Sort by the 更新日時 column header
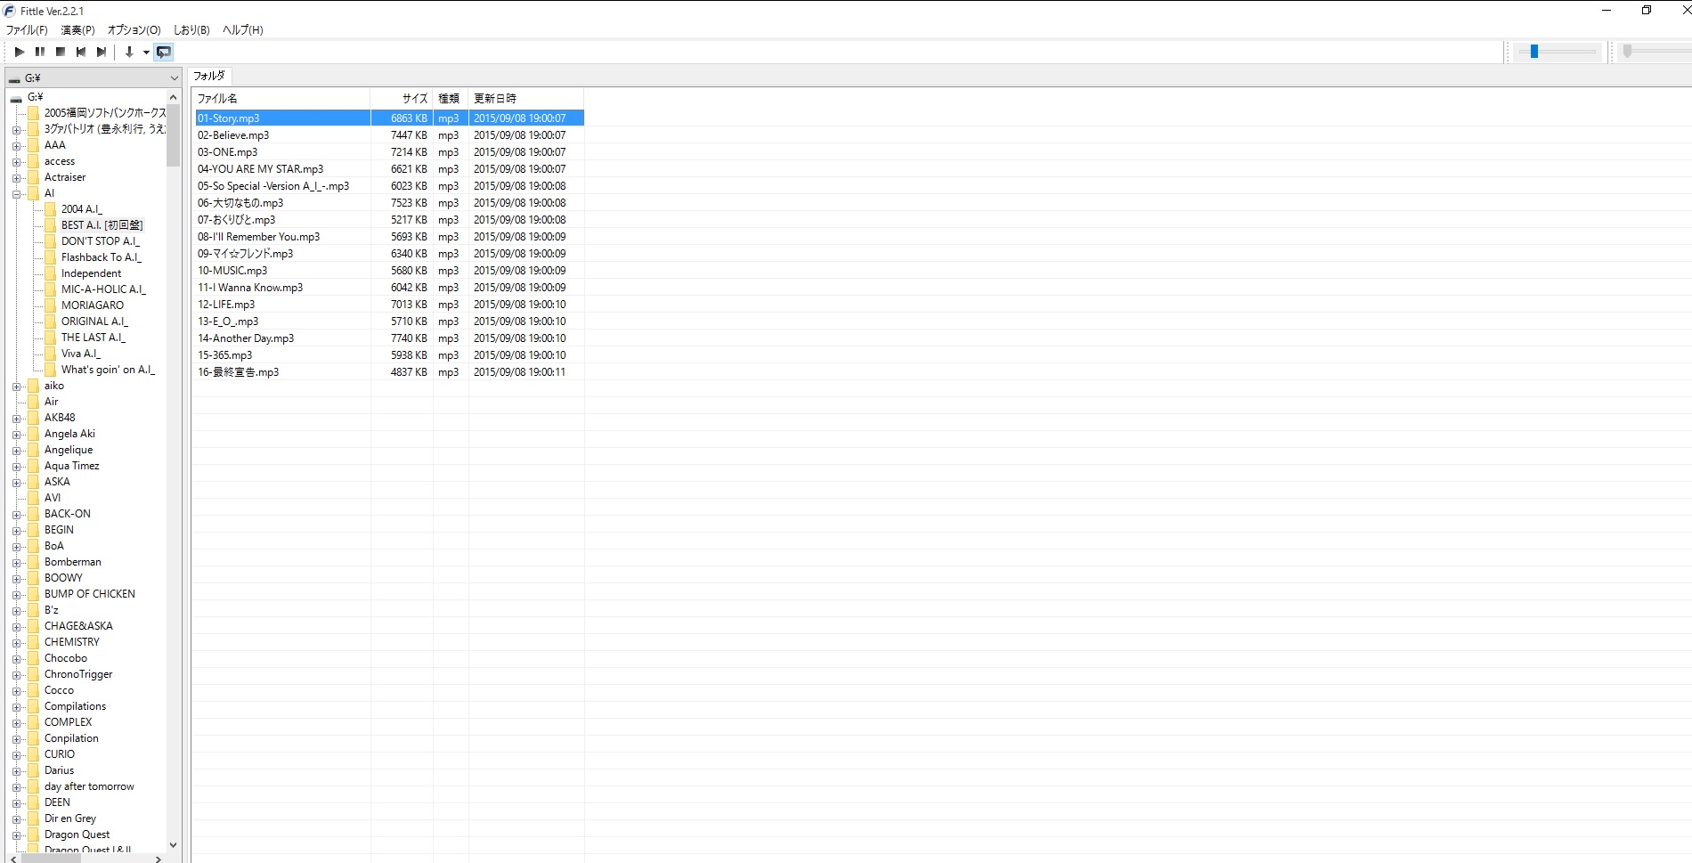 click(x=526, y=98)
